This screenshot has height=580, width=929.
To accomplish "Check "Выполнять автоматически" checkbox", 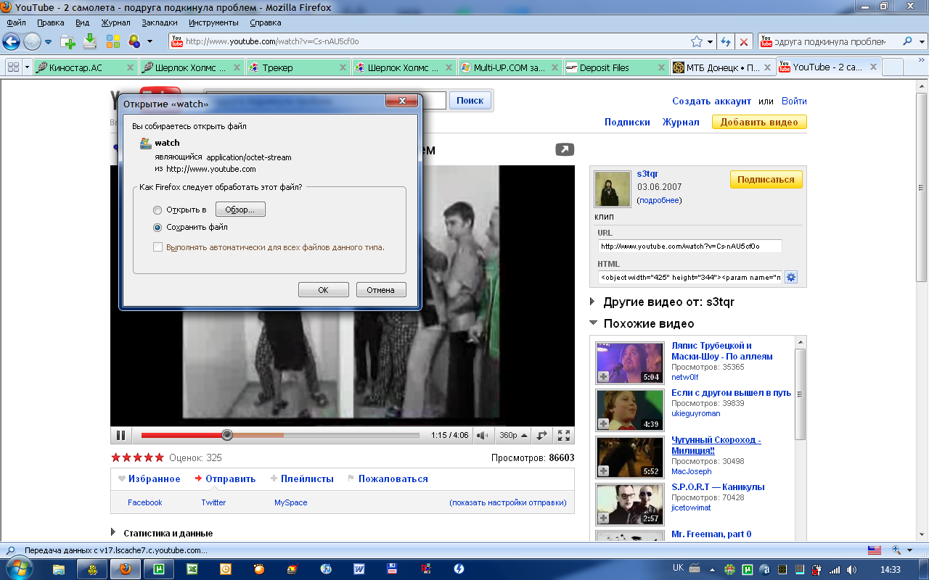I will tap(157, 248).
